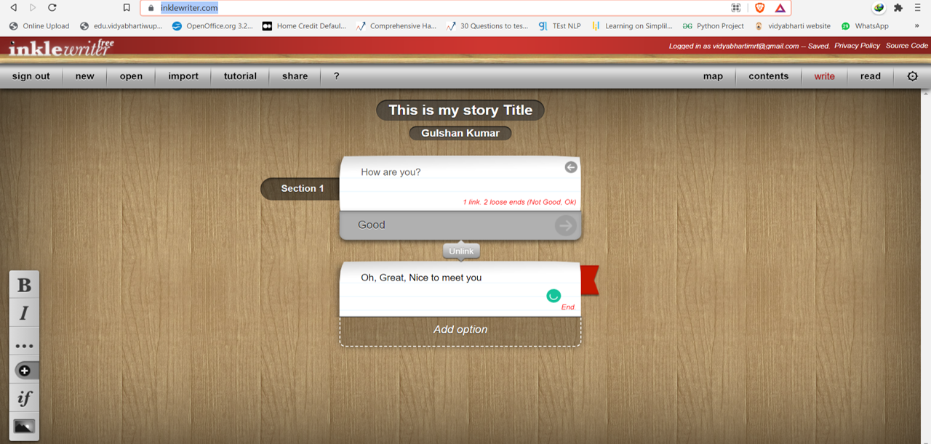This screenshot has width=931, height=444.
Task: Click the back arrow on 'How are you?' paragraph
Action: 571,167
